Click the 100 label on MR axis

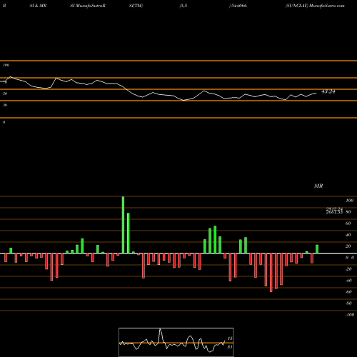(x=349, y=201)
